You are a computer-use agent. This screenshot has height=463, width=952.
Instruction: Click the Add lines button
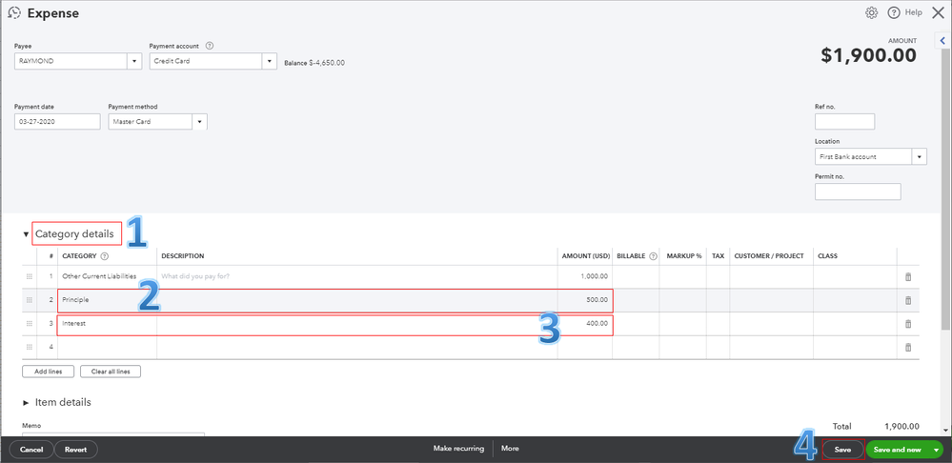pyautogui.click(x=48, y=372)
